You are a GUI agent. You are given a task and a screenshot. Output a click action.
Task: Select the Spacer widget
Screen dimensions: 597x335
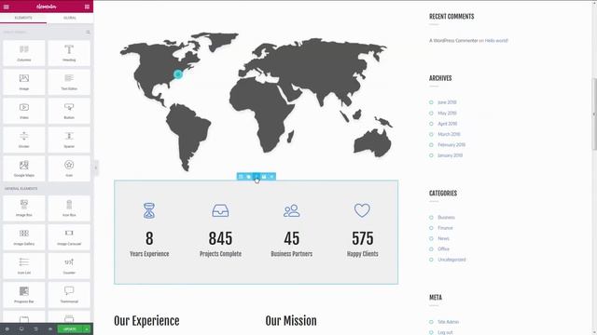69,140
